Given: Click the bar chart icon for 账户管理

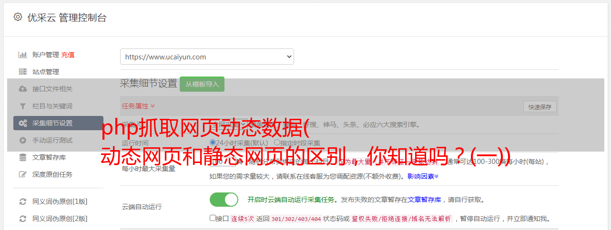Looking at the screenshot, I should pos(22,55).
